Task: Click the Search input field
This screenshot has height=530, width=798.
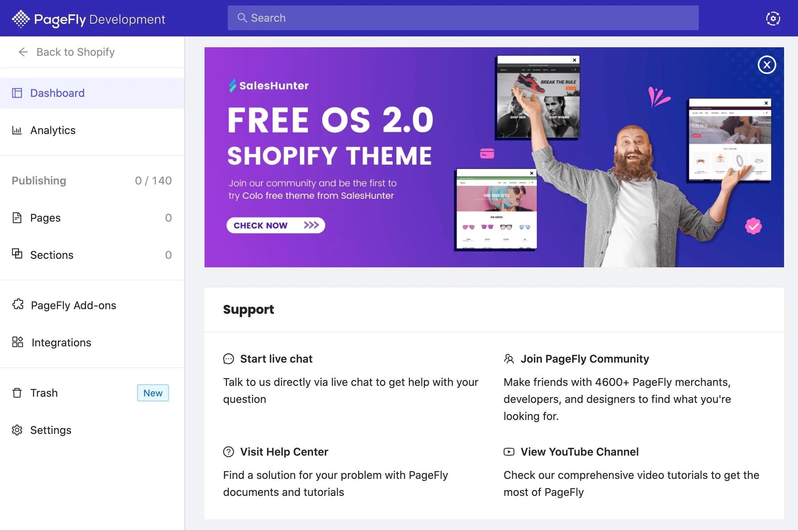Action: [x=464, y=18]
